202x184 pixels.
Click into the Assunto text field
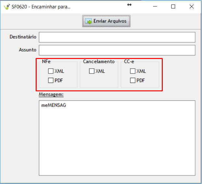[x=117, y=50]
